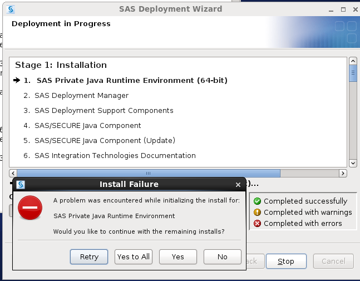The height and width of the screenshot is (281, 360).
Task: Click the green Completed successfully icon
Action: pyautogui.click(x=257, y=201)
